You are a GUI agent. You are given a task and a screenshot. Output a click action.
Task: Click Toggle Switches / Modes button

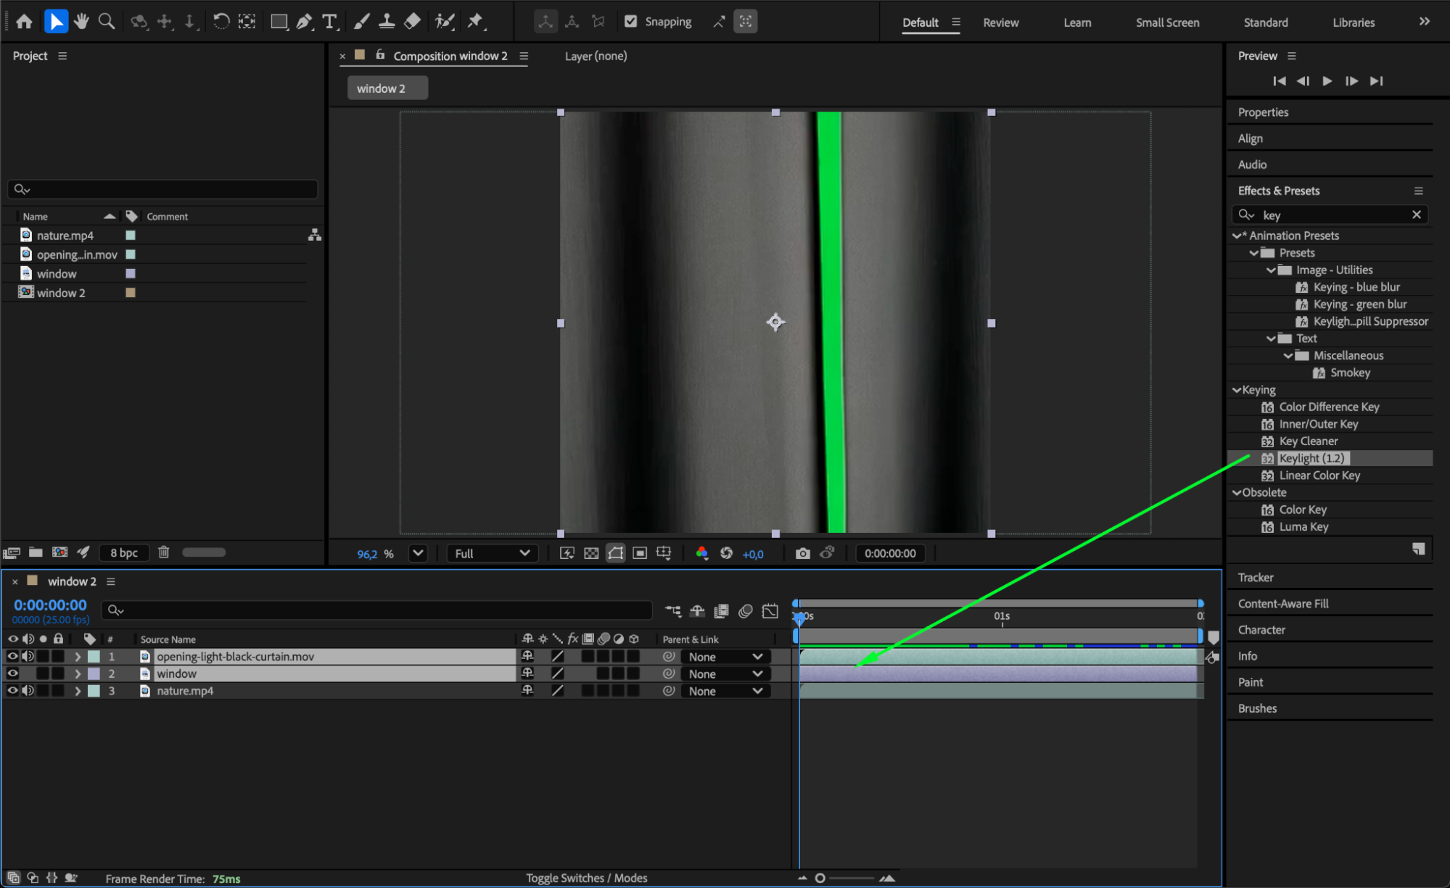pos(586,878)
